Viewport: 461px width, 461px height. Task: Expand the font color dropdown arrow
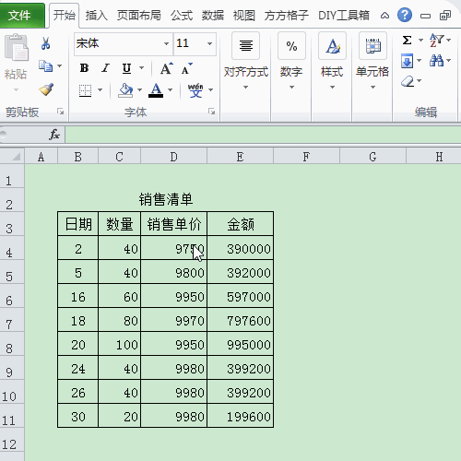(170, 90)
